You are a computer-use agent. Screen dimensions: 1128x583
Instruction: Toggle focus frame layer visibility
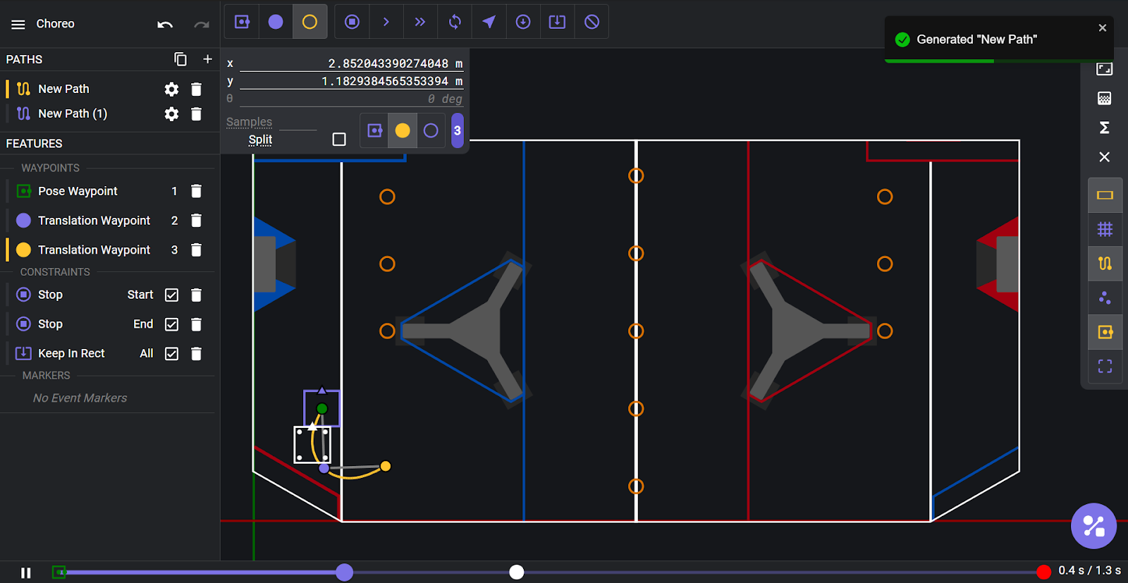1105,366
